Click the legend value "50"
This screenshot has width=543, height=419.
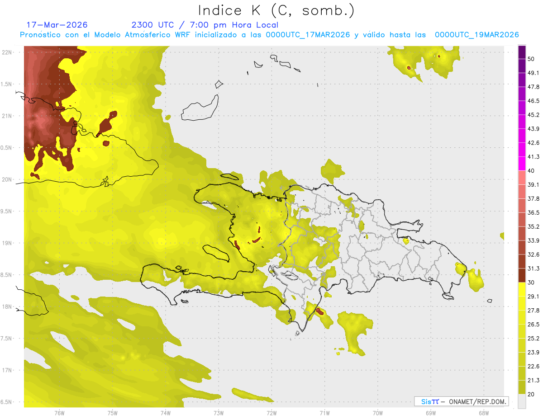coord(532,59)
